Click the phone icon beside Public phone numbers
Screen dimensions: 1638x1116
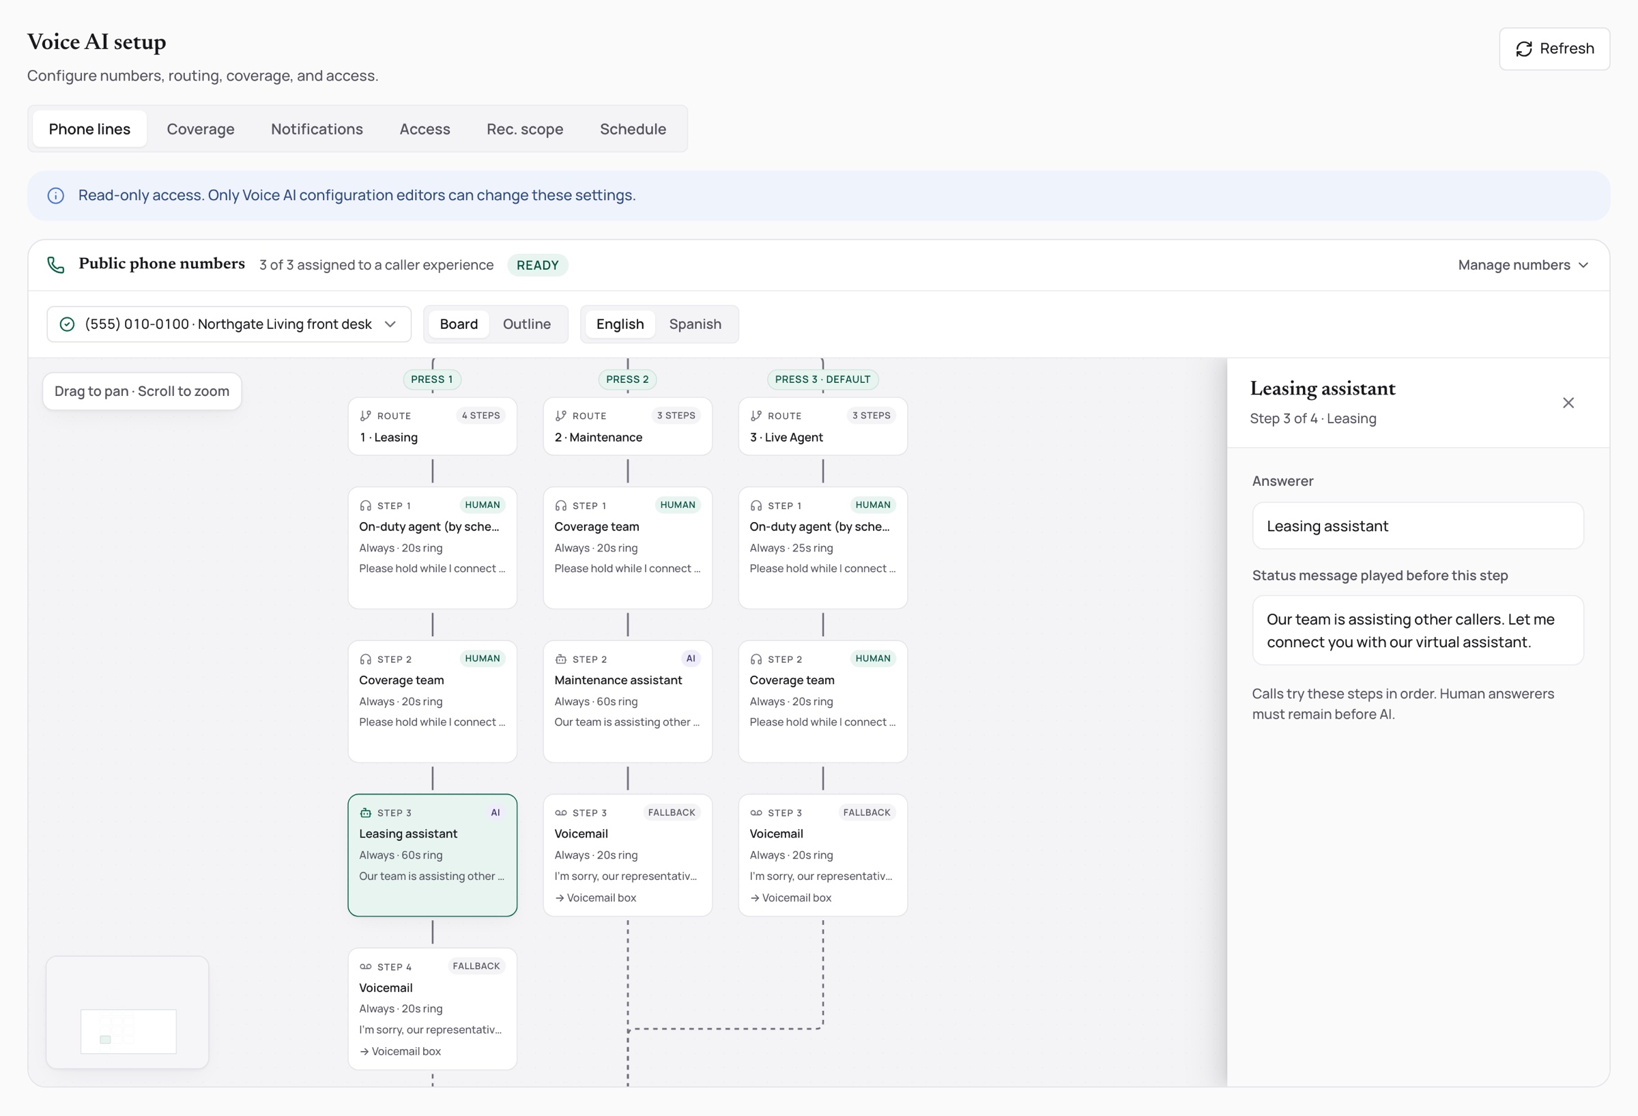click(x=56, y=265)
